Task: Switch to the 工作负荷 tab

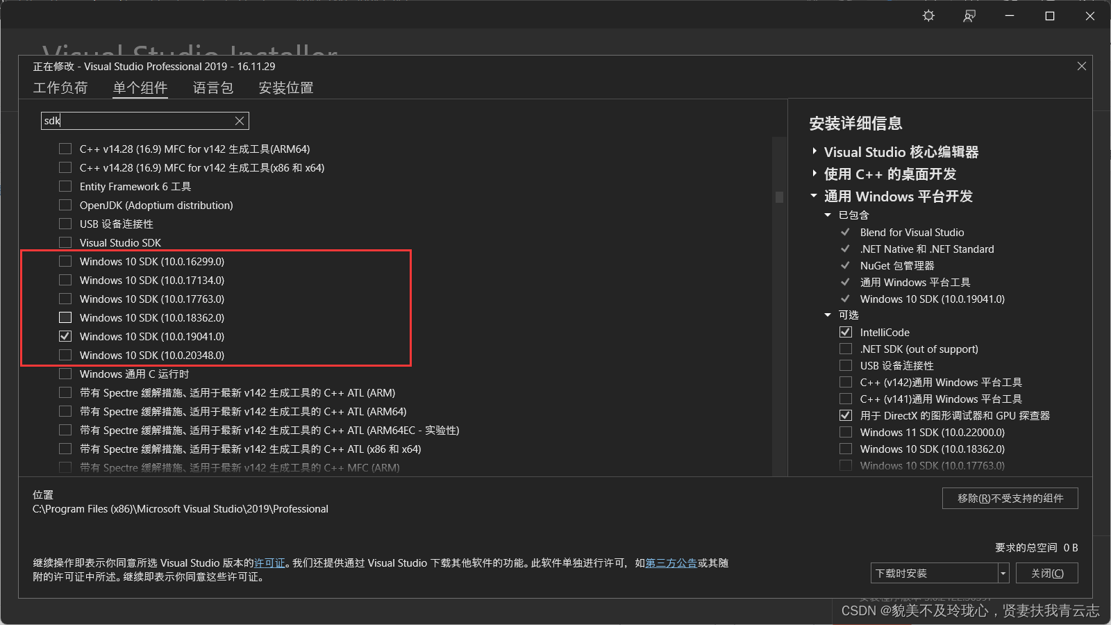Action: (x=60, y=87)
